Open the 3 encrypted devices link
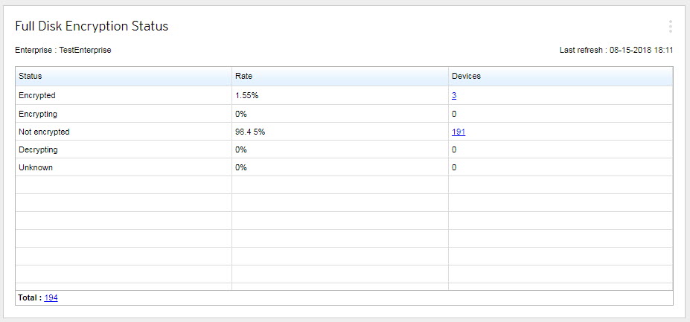690x322 pixels. click(x=454, y=96)
